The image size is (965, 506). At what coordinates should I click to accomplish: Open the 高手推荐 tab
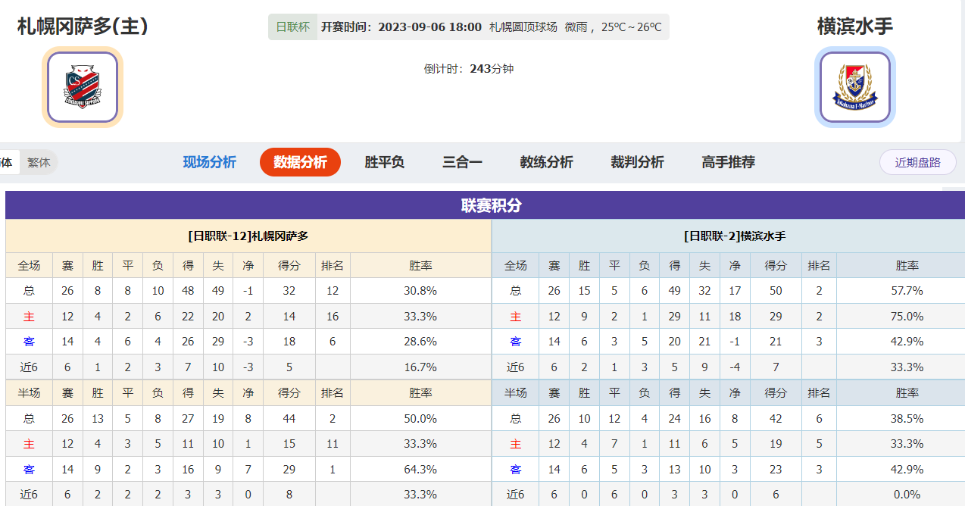tap(728, 162)
